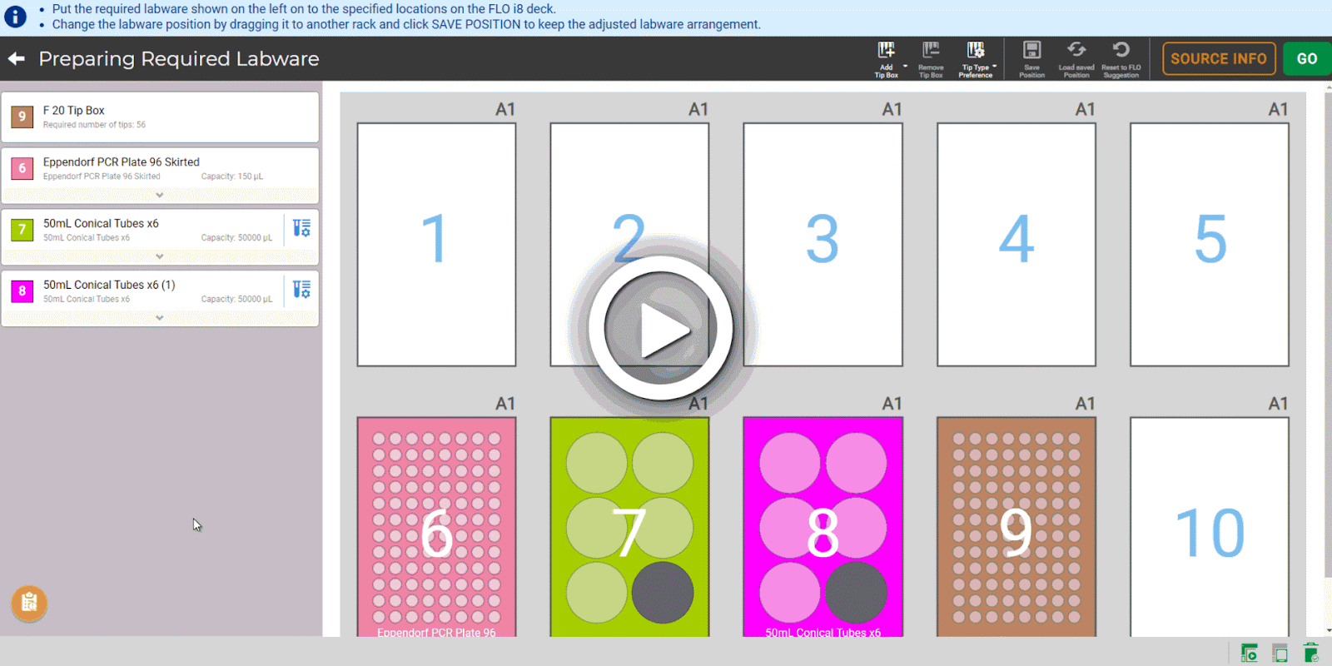Select empty deck position 4
The height and width of the screenshot is (666, 1332).
tap(1016, 245)
